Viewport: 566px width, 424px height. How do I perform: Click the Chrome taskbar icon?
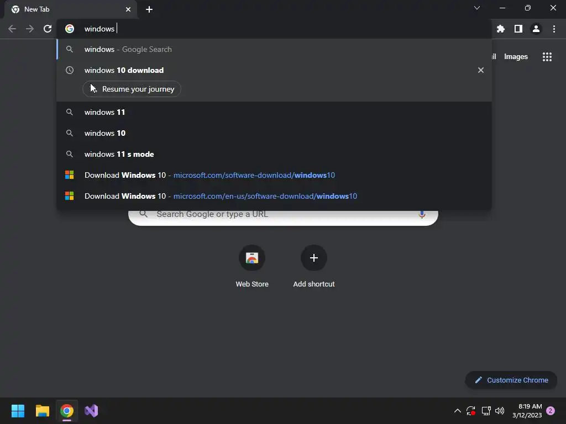tap(67, 411)
